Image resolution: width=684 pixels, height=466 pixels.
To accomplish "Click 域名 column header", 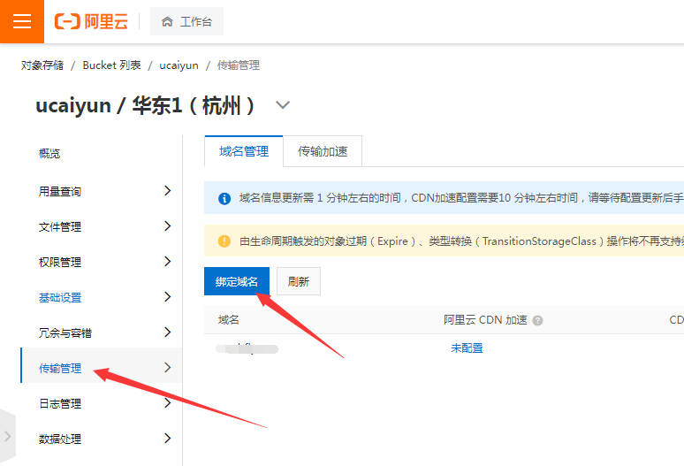I will [x=229, y=320].
